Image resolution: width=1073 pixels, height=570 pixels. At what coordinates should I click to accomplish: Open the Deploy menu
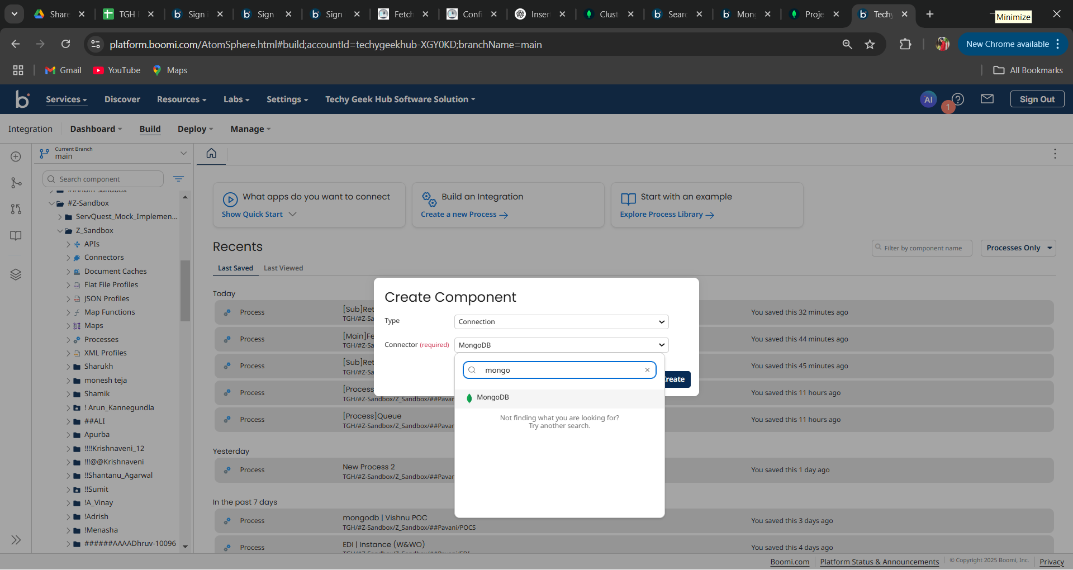195,129
